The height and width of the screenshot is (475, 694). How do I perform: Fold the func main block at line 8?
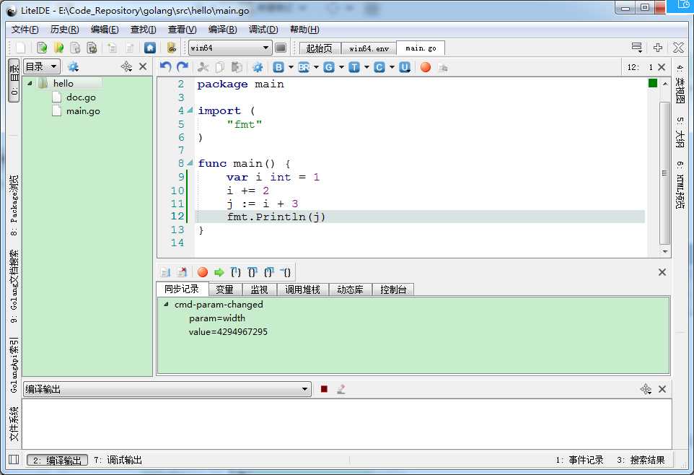190,162
